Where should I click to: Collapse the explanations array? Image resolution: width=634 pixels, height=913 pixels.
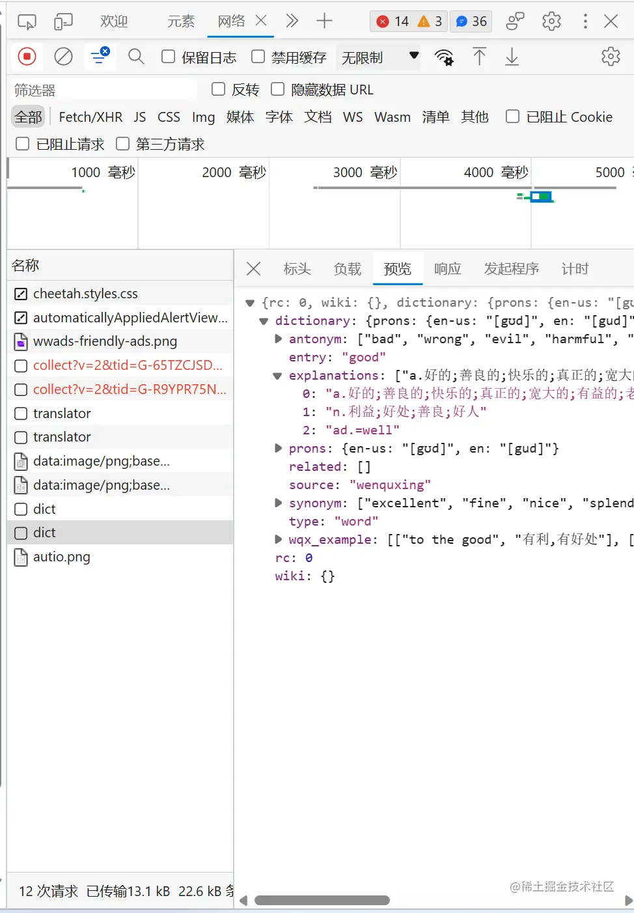coord(277,376)
